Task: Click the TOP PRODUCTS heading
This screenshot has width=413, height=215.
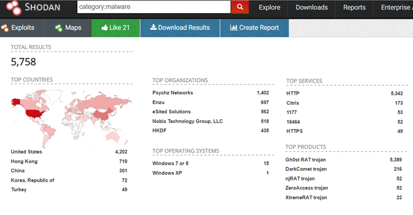Action: (x=306, y=147)
